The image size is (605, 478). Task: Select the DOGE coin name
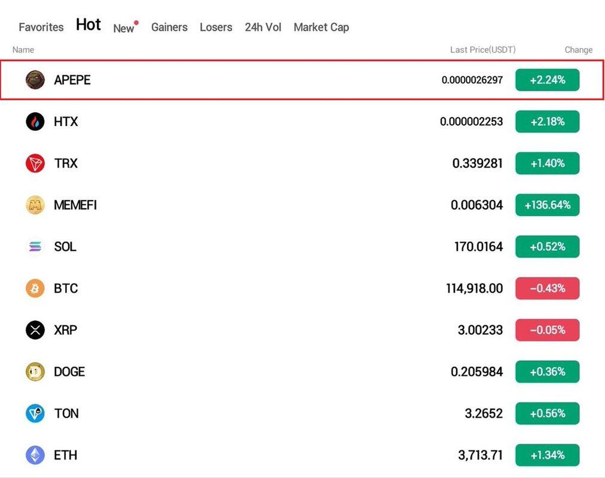click(x=69, y=372)
